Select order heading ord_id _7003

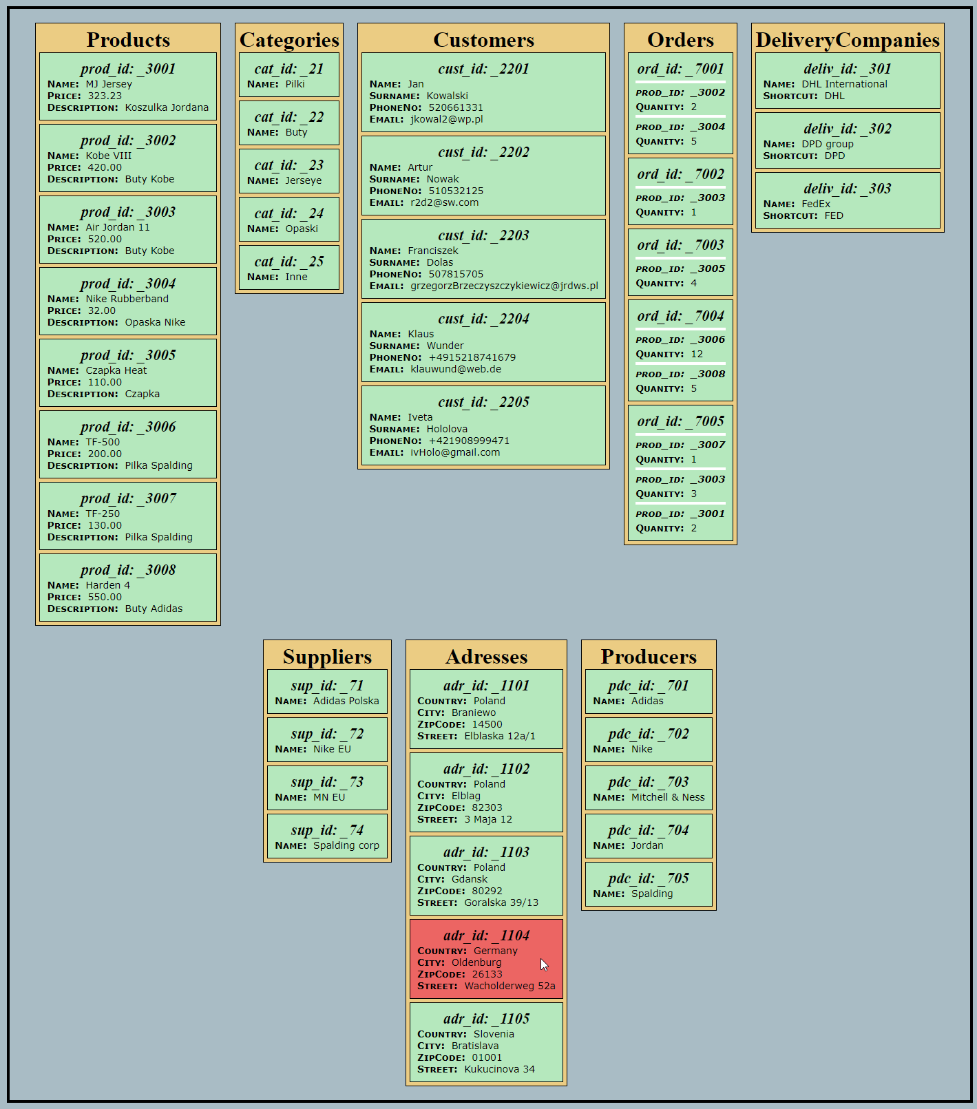[680, 245]
